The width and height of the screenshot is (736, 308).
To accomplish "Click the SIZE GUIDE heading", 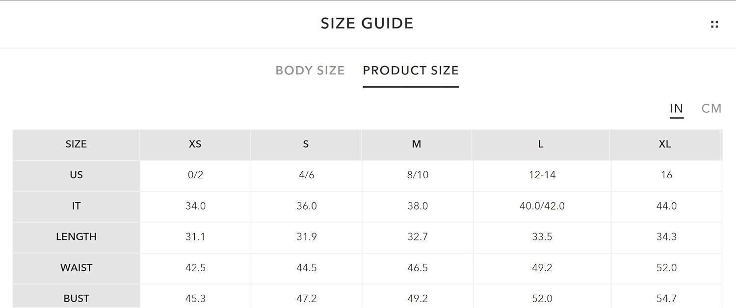I will pyautogui.click(x=367, y=24).
